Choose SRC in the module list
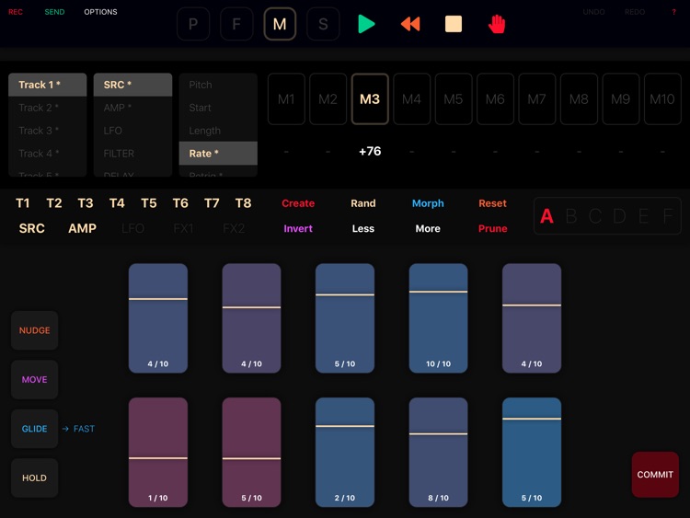Viewport: 690px width, 518px height. (x=132, y=85)
